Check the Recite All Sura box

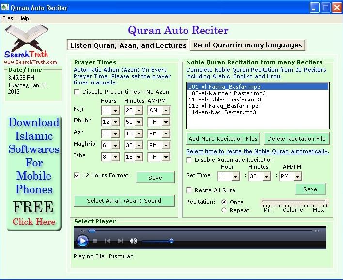coord(189,190)
